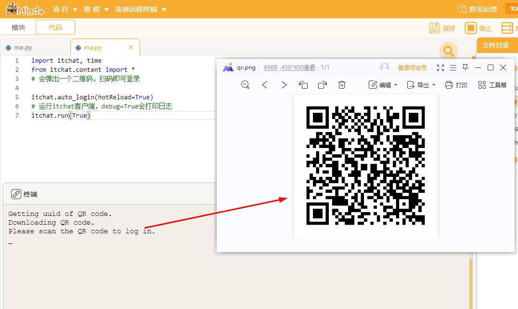Click the 教程 dropdown arrow
518x309 pixels.
point(106,10)
